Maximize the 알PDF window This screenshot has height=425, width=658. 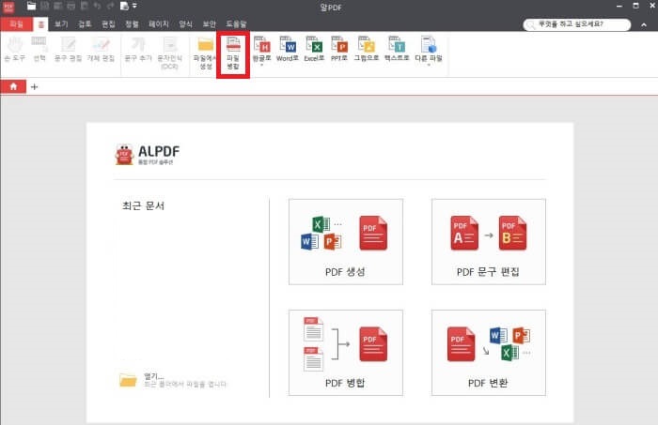[635, 6]
